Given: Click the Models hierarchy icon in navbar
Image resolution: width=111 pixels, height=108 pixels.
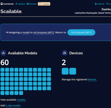Looking at the screenshot, I should pos(16,4).
